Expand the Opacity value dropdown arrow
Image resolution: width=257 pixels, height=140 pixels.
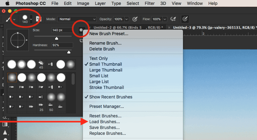click(126, 19)
